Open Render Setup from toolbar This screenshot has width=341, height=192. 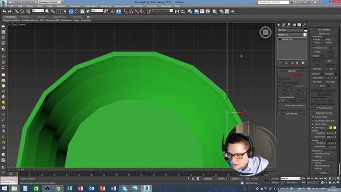[x=221, y=11]
